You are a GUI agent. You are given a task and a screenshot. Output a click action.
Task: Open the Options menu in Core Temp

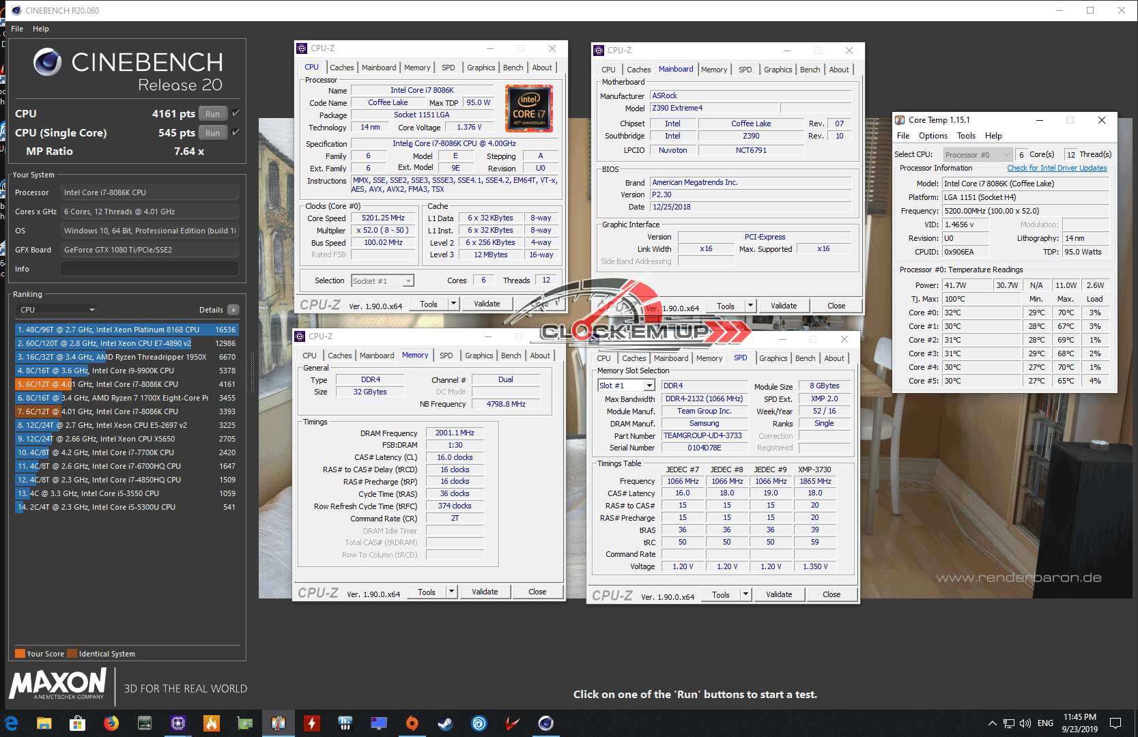click(933, 136)
